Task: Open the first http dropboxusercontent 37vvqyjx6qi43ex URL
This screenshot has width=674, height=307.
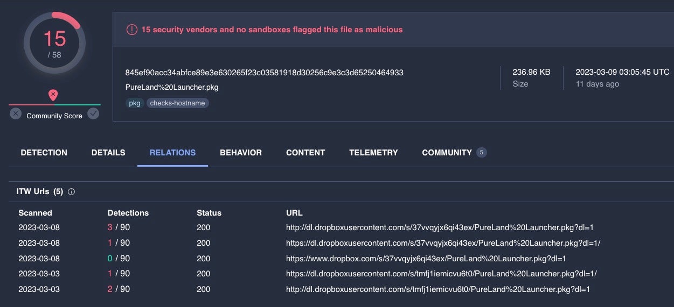Action: pos(439,227)
